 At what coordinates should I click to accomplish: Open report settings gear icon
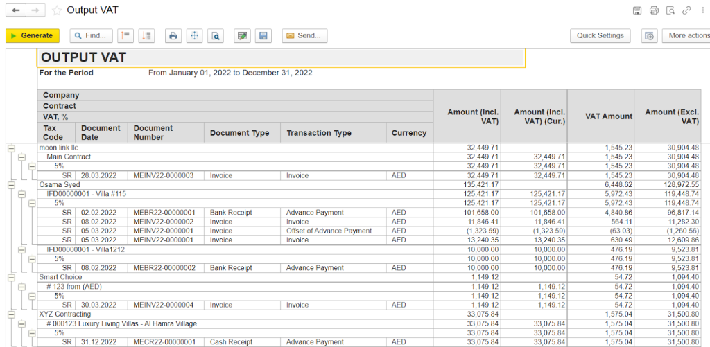649,35
